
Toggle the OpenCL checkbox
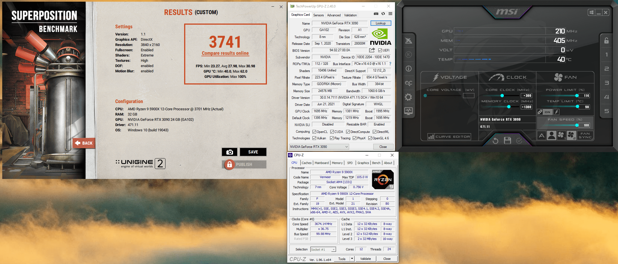point(314,132)
